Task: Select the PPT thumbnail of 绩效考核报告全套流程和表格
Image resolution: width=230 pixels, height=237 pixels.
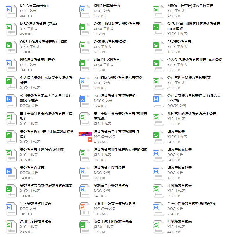Action: click(85, 137)
